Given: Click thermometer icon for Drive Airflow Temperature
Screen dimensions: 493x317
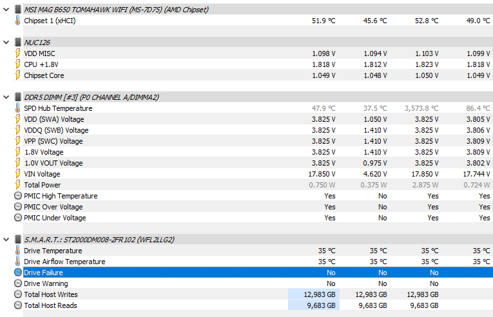Looking at the screenshot, I should pos(18,262).
